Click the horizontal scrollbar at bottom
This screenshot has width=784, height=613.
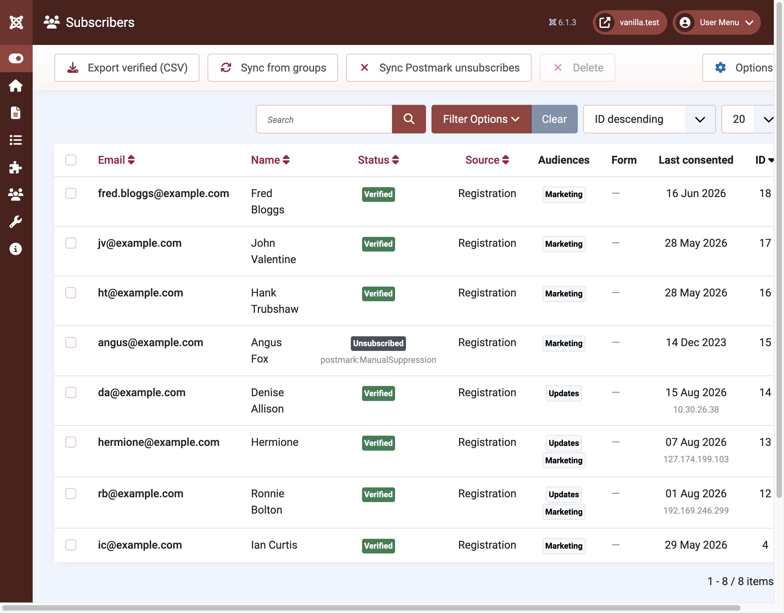click(x=371, y=608)
